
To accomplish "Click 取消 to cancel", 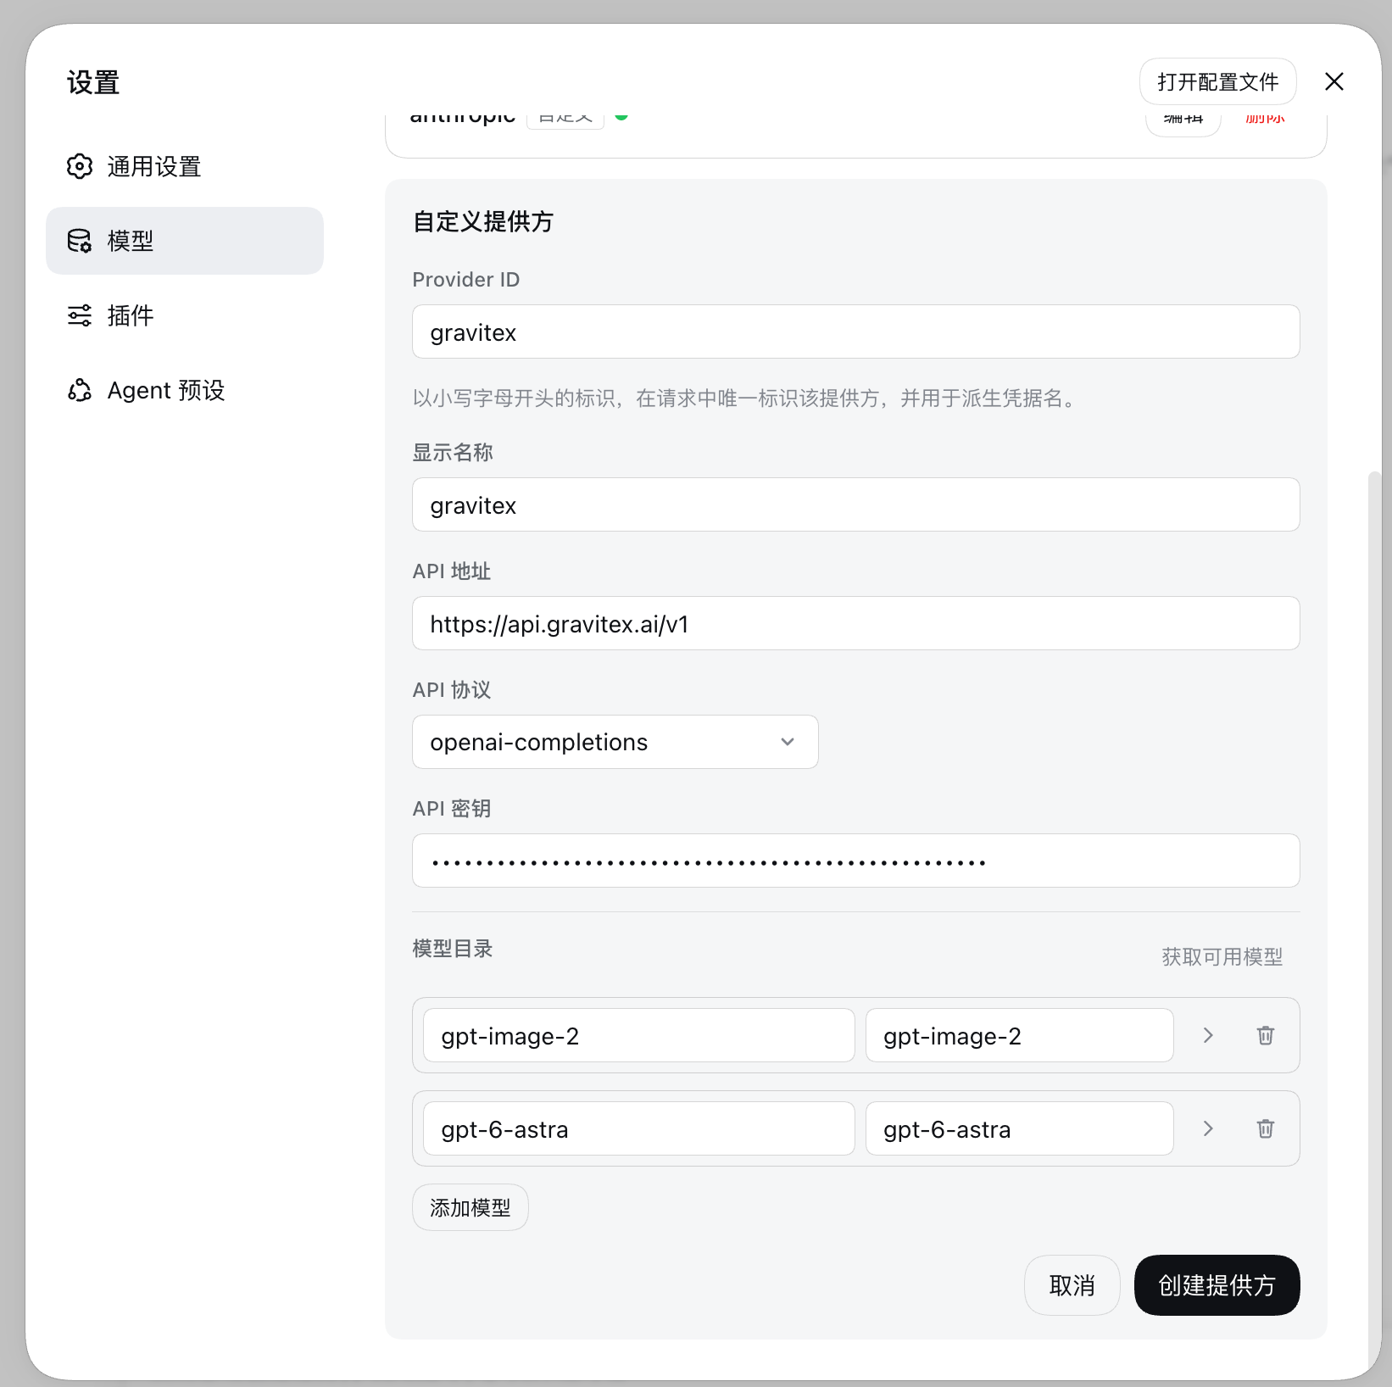I will (x=1072, y=1285).
